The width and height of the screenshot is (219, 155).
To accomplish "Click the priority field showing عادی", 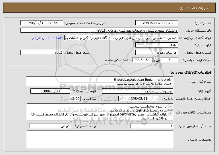I will 156,45.
